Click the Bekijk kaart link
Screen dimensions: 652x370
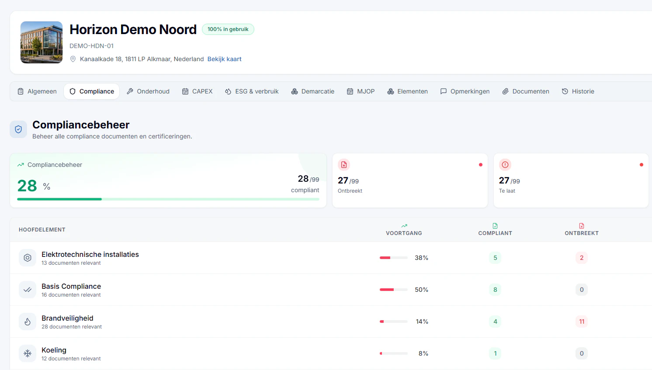(224, 59)
